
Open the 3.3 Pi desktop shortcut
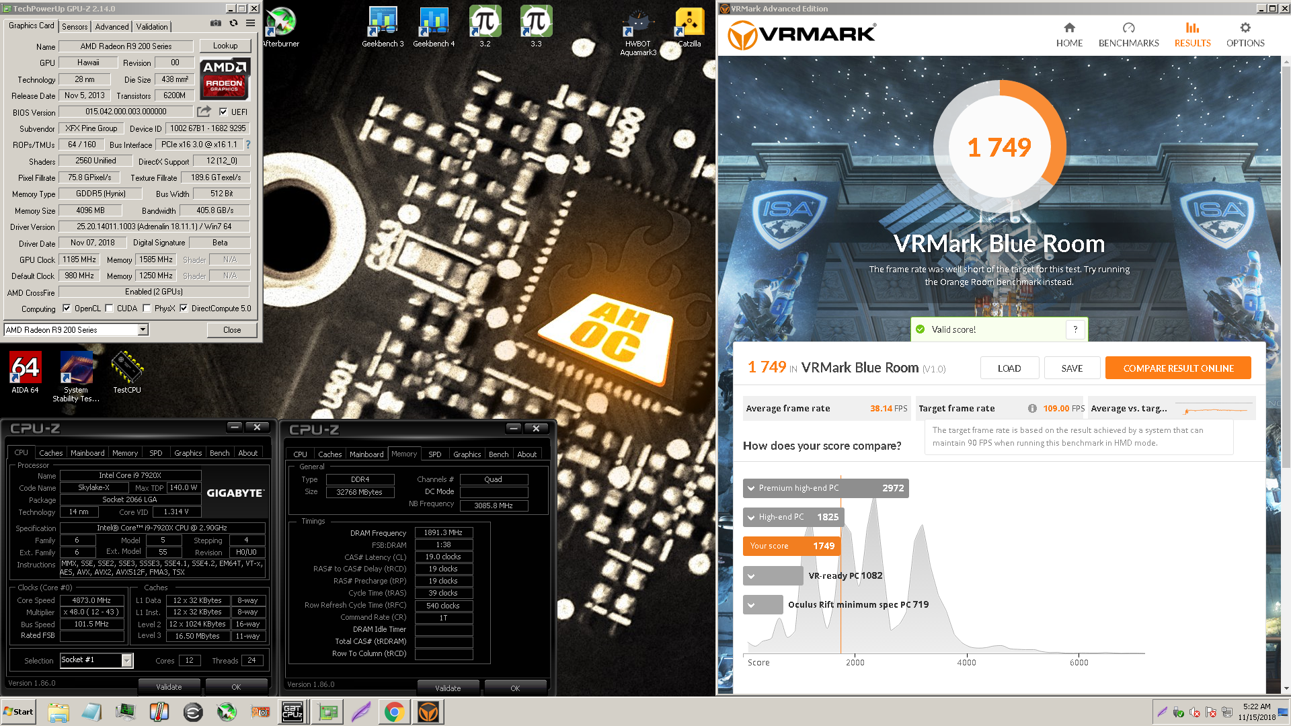click(536, 28)
